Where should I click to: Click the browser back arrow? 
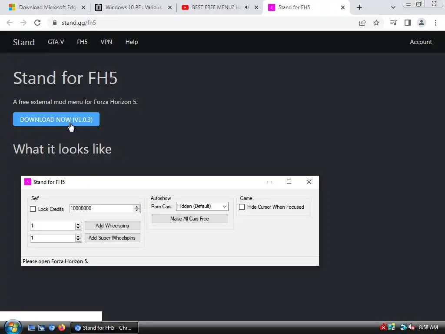pos(10,23)
